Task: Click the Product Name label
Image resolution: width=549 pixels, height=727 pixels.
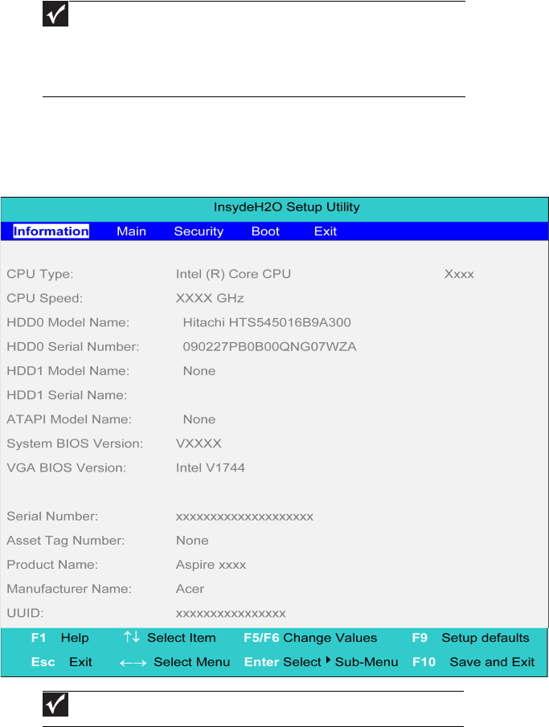Action: point(52,565)
